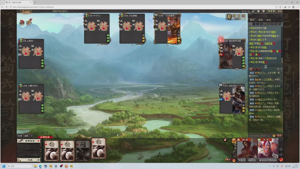Select player seat 云惜风 on left

click(x=31, y=54)
